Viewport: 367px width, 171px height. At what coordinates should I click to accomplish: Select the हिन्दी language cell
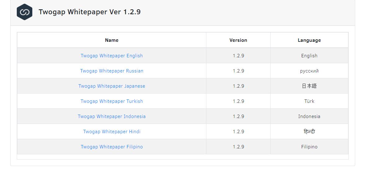point(309,132)
